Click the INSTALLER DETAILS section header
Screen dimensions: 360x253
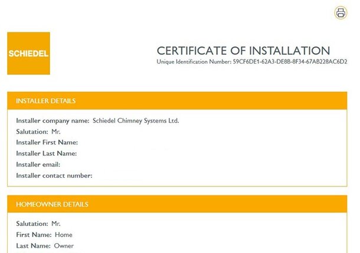pyautogui.click(x=177, y=101)
